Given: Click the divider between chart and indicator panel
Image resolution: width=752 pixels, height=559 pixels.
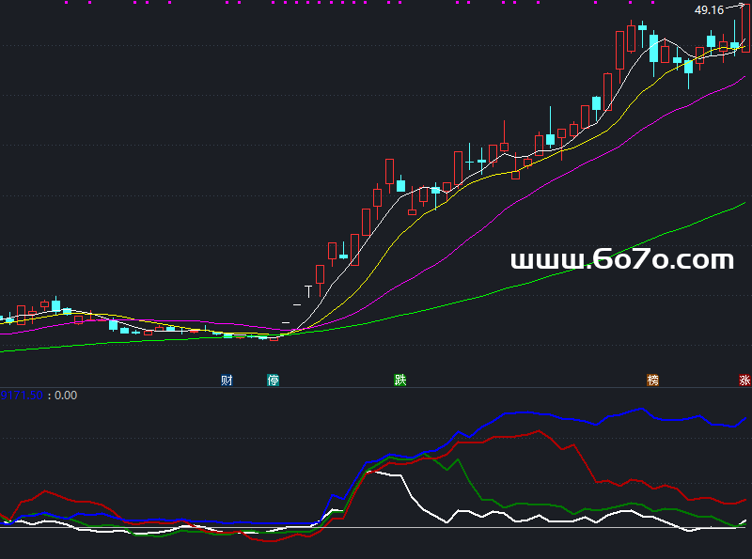Looking at the screenshot, I should (x=376, y=387).
